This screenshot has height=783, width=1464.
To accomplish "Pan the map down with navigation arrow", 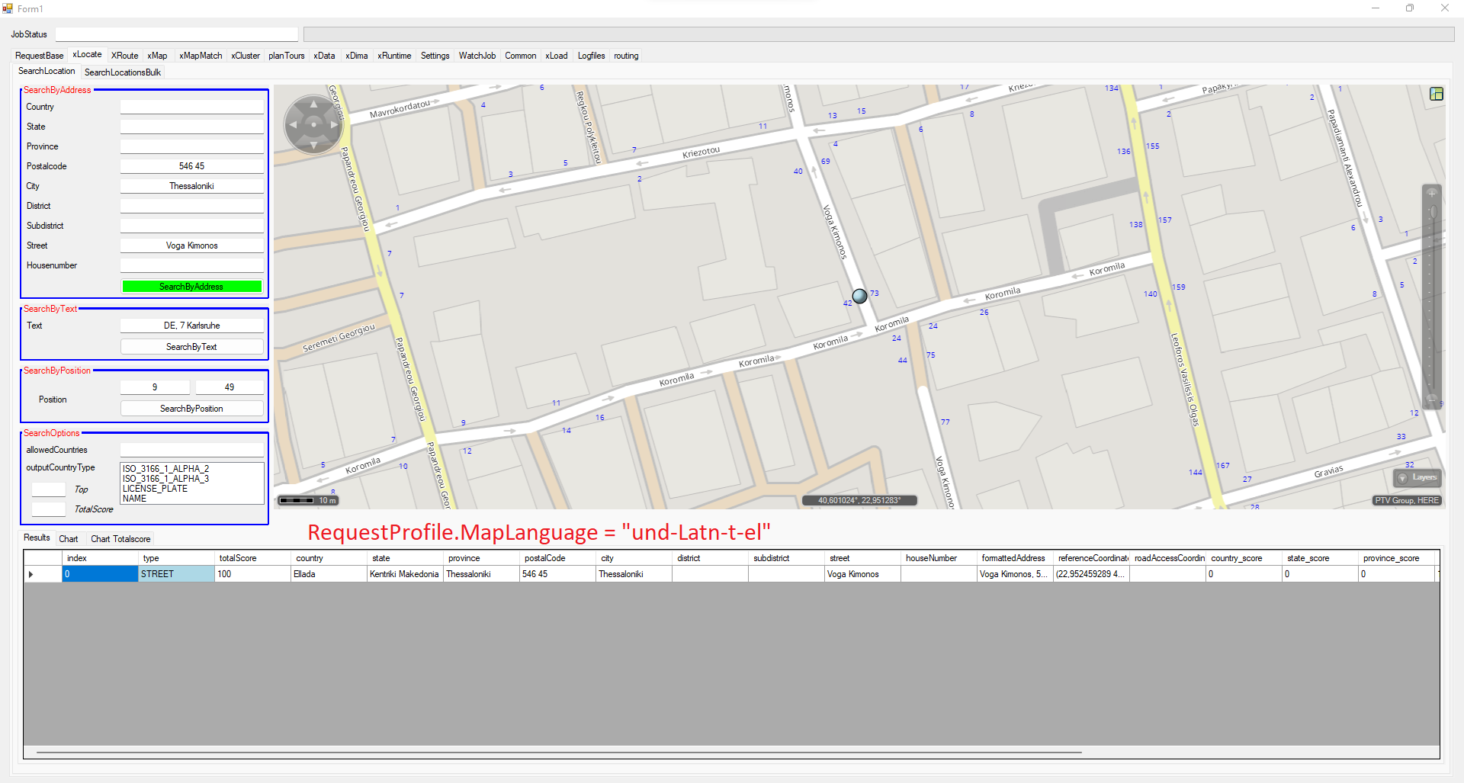I will [313, 144].
